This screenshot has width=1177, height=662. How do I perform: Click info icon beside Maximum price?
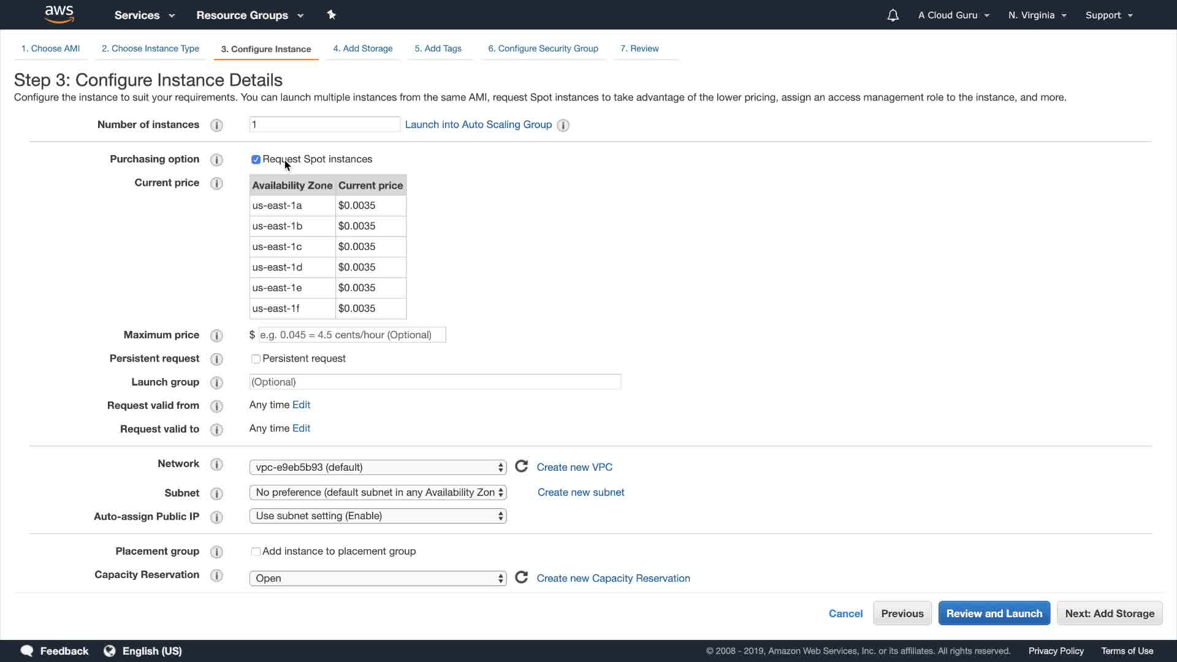point(216,336)
